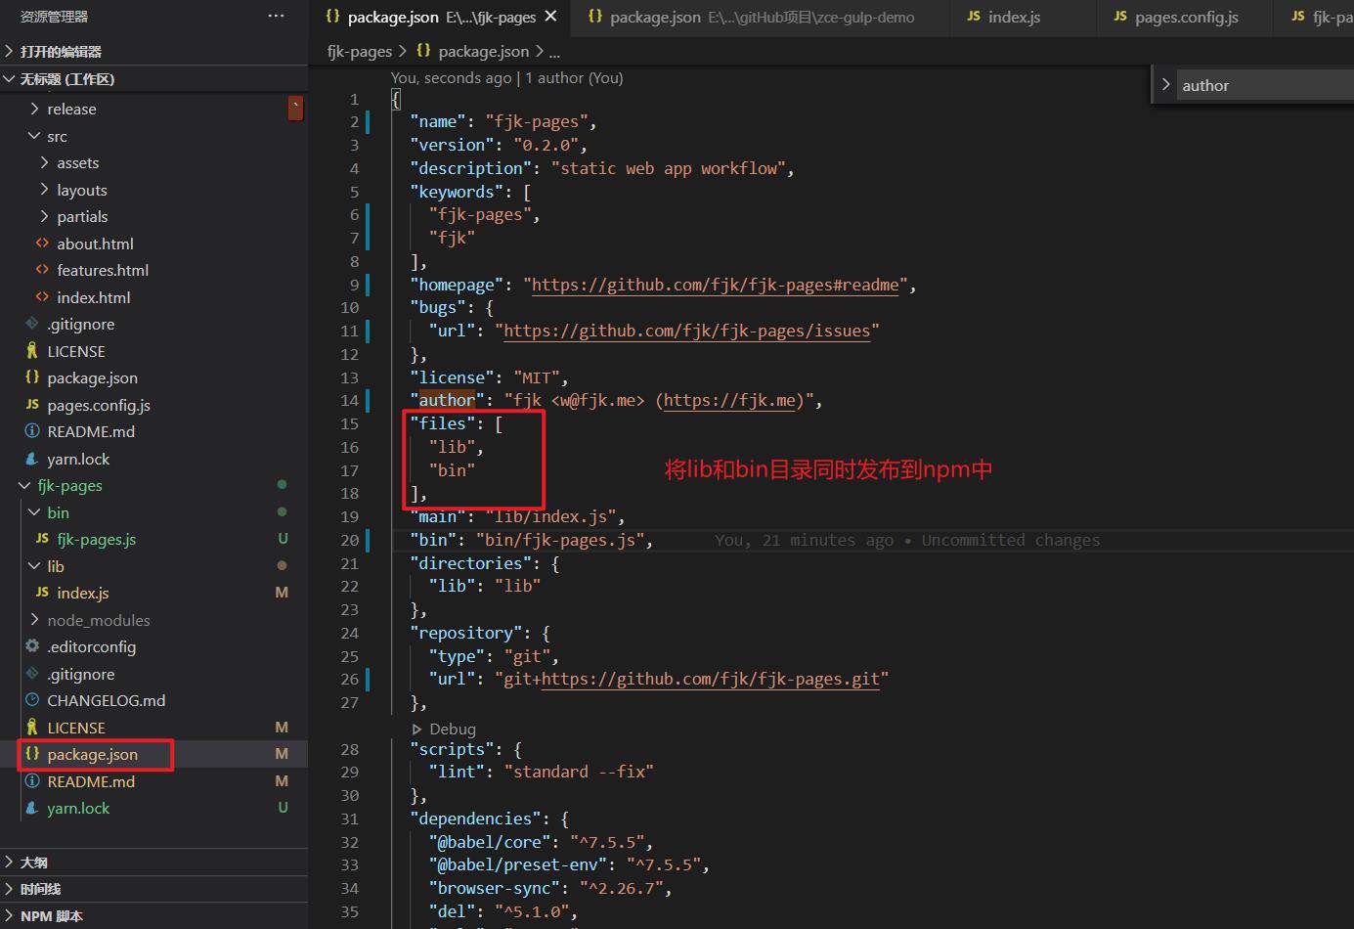1354x929 pixels.
Task: Open the .editorconfig file
Action: [92, 646]
